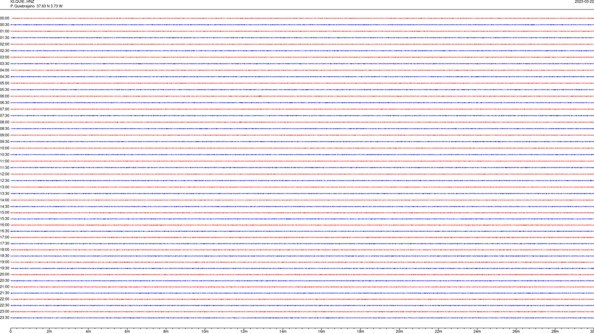
Task: Click the 0 tick label on minute axis
Action: pyautogui.click(x=11, y=332)
